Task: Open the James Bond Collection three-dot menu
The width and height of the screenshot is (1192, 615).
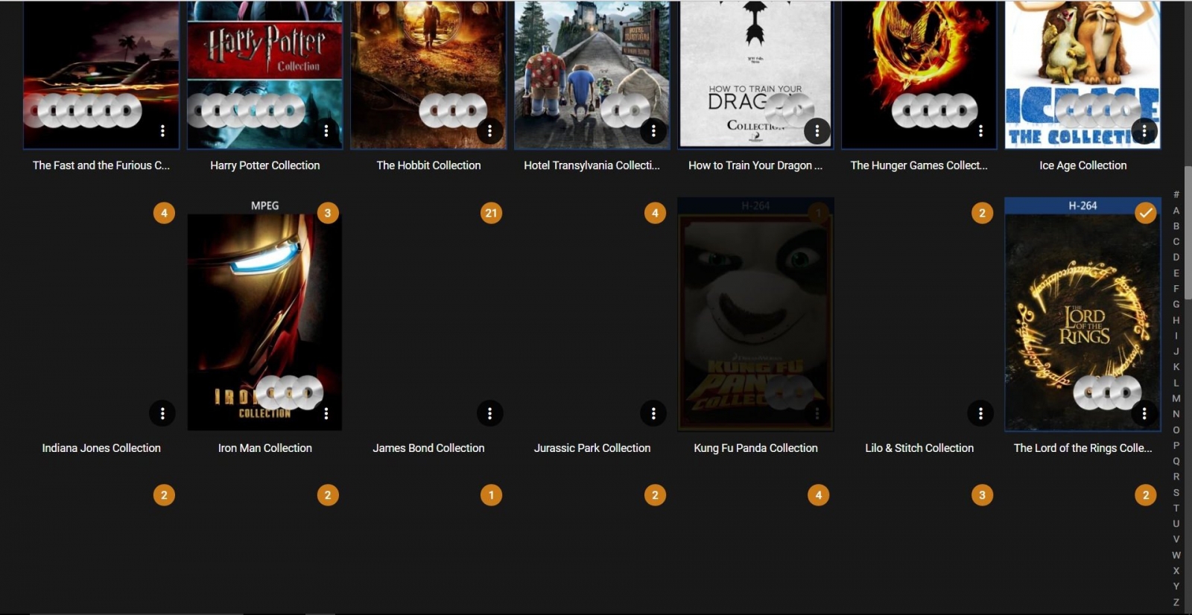Action: point(489,413)
